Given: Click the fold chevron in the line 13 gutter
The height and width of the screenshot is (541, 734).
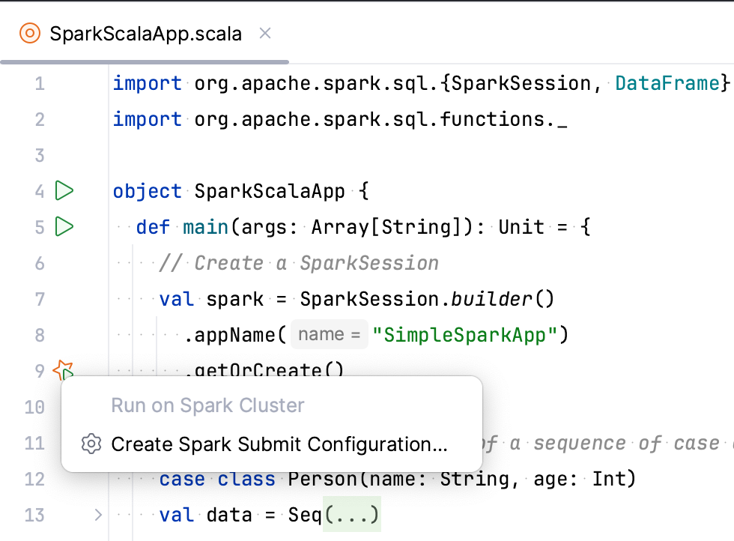Looking at the screenshot, I should point(97,515).
